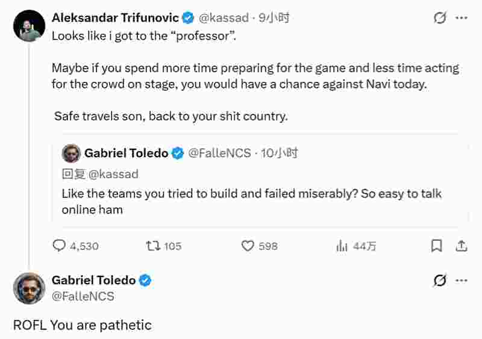Screen dimensions: 482x339
Task: Open @kassad mention in quoted reply
Action: [113, 174]
